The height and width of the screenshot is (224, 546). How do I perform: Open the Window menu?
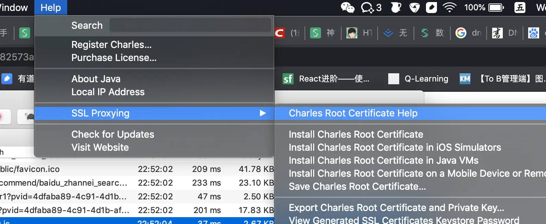point(14,8)
